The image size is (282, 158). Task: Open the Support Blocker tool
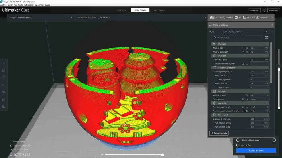pyautogui.click(x=4, y=99)
